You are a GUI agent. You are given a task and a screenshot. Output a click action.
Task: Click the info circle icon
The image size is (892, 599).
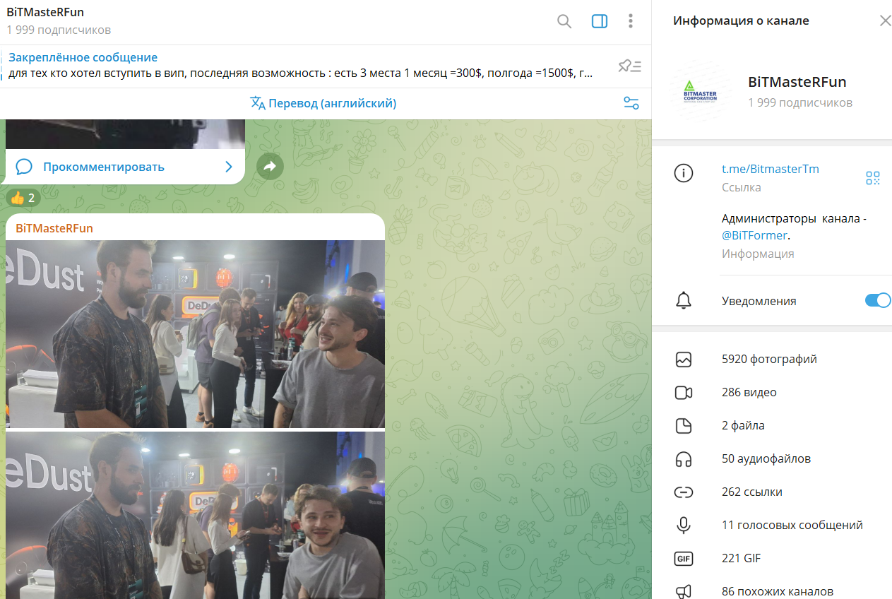pos(684,173)
